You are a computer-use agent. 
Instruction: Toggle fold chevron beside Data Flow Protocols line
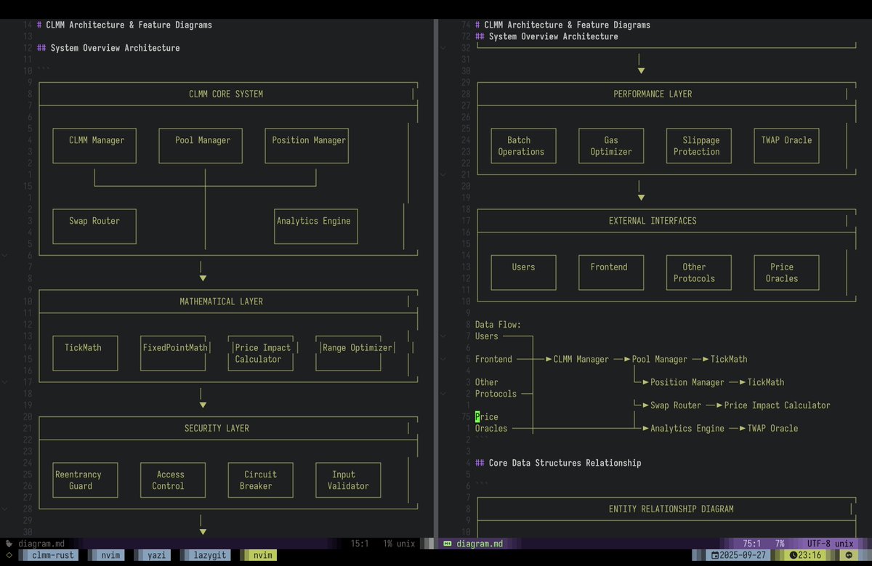pos(443,394)
